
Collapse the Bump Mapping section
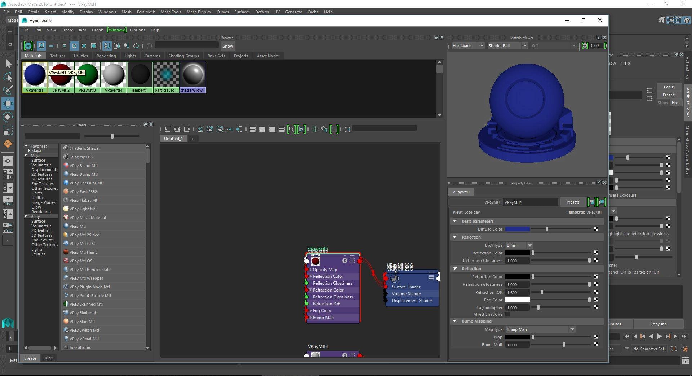click(x=454, y=321)
